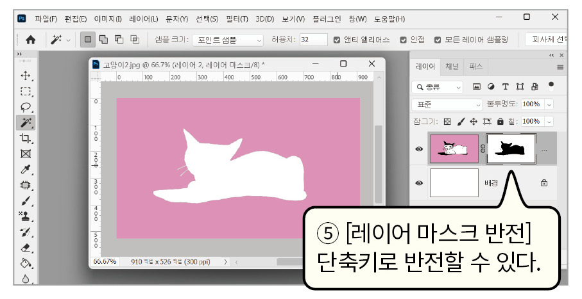Screen dimensions: 582x299
Task: Toggle 앤티 앨리어스 checkbox
Action: (337, 40)
